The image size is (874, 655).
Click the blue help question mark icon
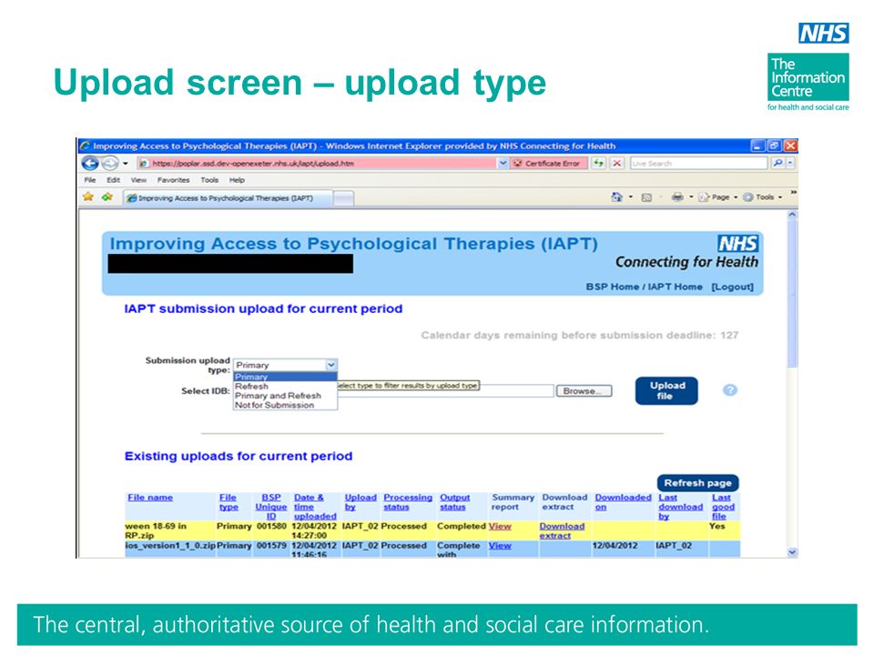click(729, 390)
